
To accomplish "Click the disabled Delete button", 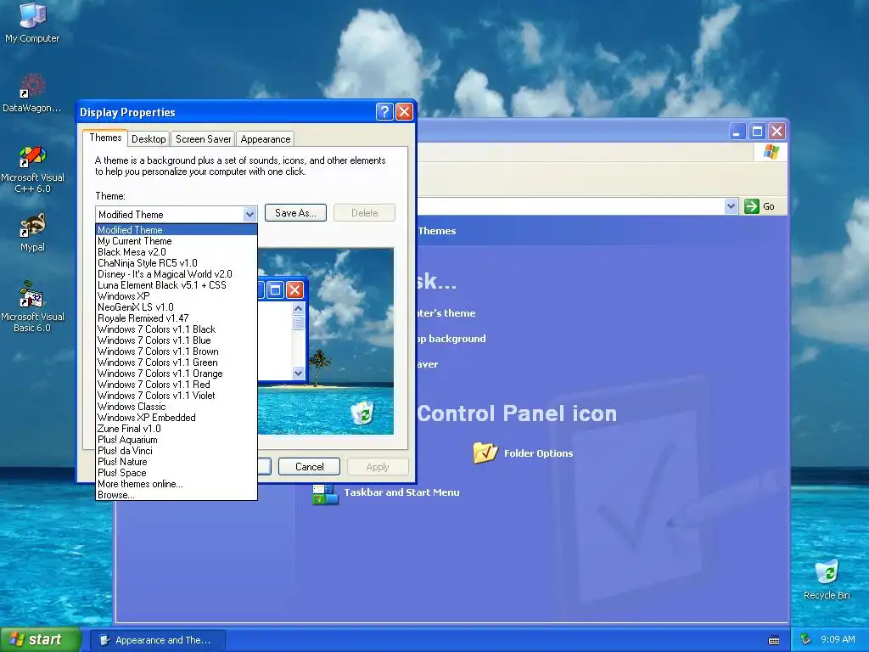I will click(x=364, y=213).
